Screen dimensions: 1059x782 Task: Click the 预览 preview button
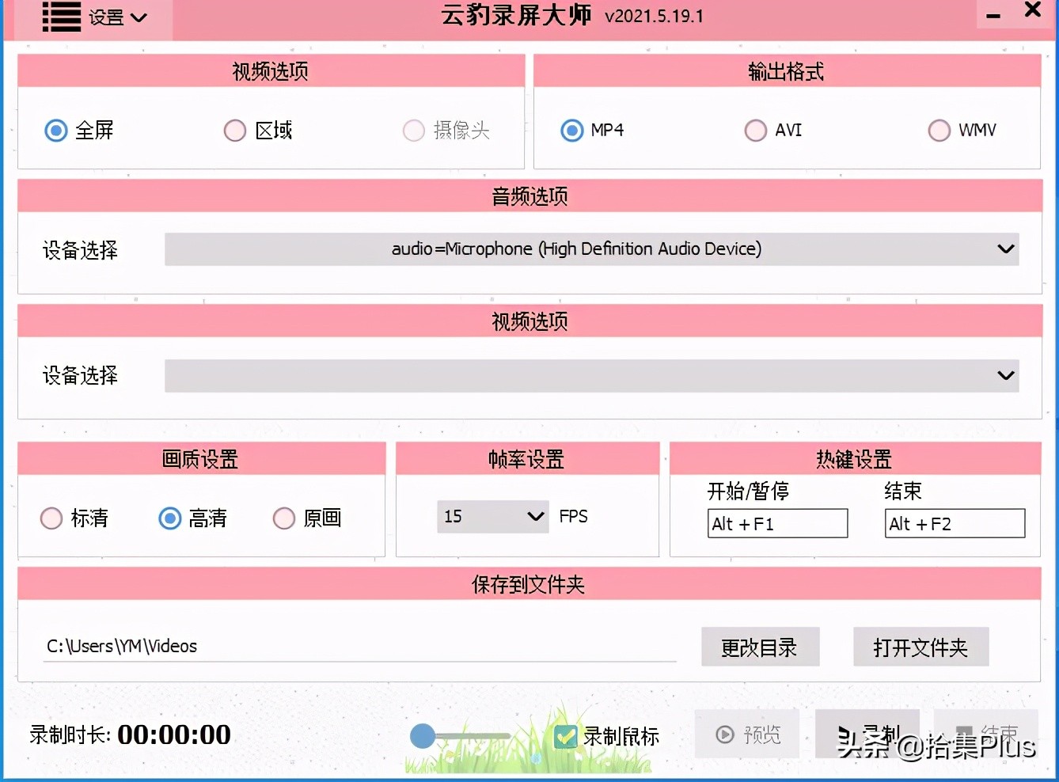(747, 735)
